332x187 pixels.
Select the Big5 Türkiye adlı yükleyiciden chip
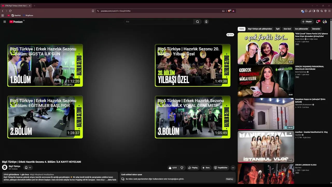(260, 29)
